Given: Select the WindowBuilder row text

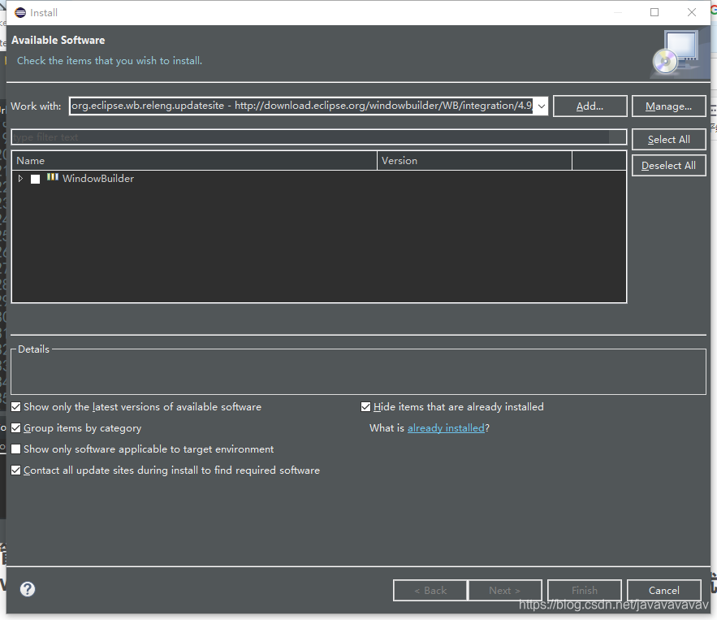Looking at the screenshot, I should tap(98, 179).
